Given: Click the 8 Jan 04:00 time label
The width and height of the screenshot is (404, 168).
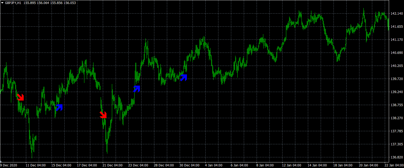Looking at the screenshot, I should (265, 165).
